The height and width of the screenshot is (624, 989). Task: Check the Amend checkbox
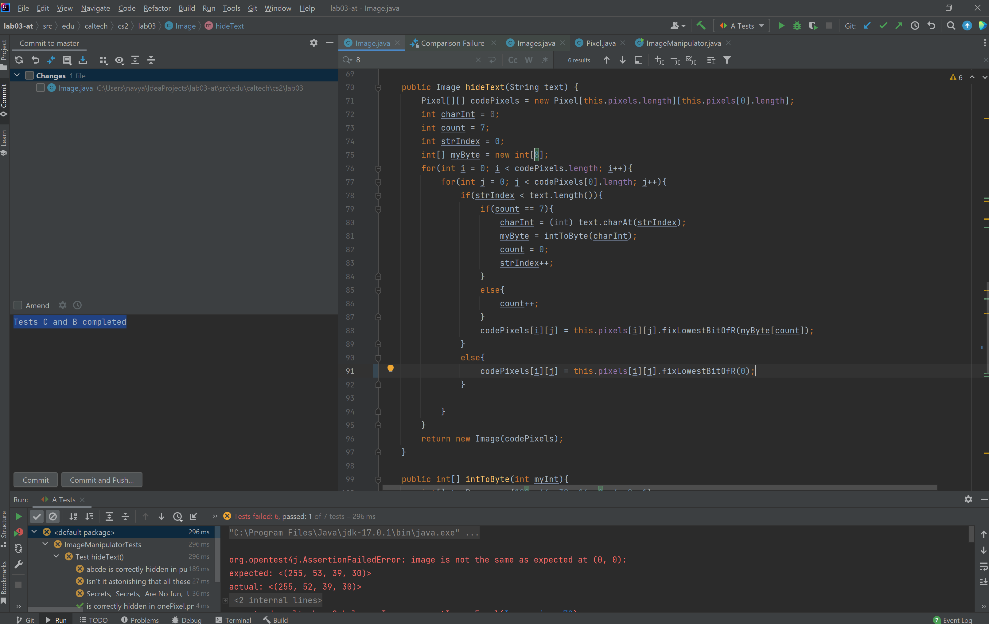[x=18, y=305]
